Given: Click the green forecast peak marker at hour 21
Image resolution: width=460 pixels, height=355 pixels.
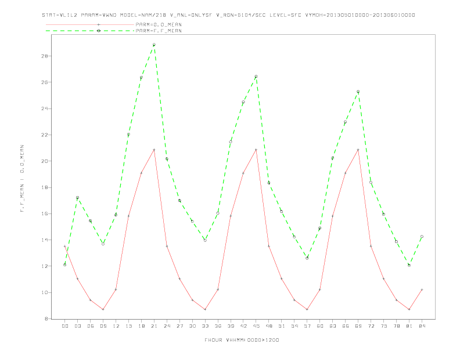Looking at the screenshot, I should point(154,45).
